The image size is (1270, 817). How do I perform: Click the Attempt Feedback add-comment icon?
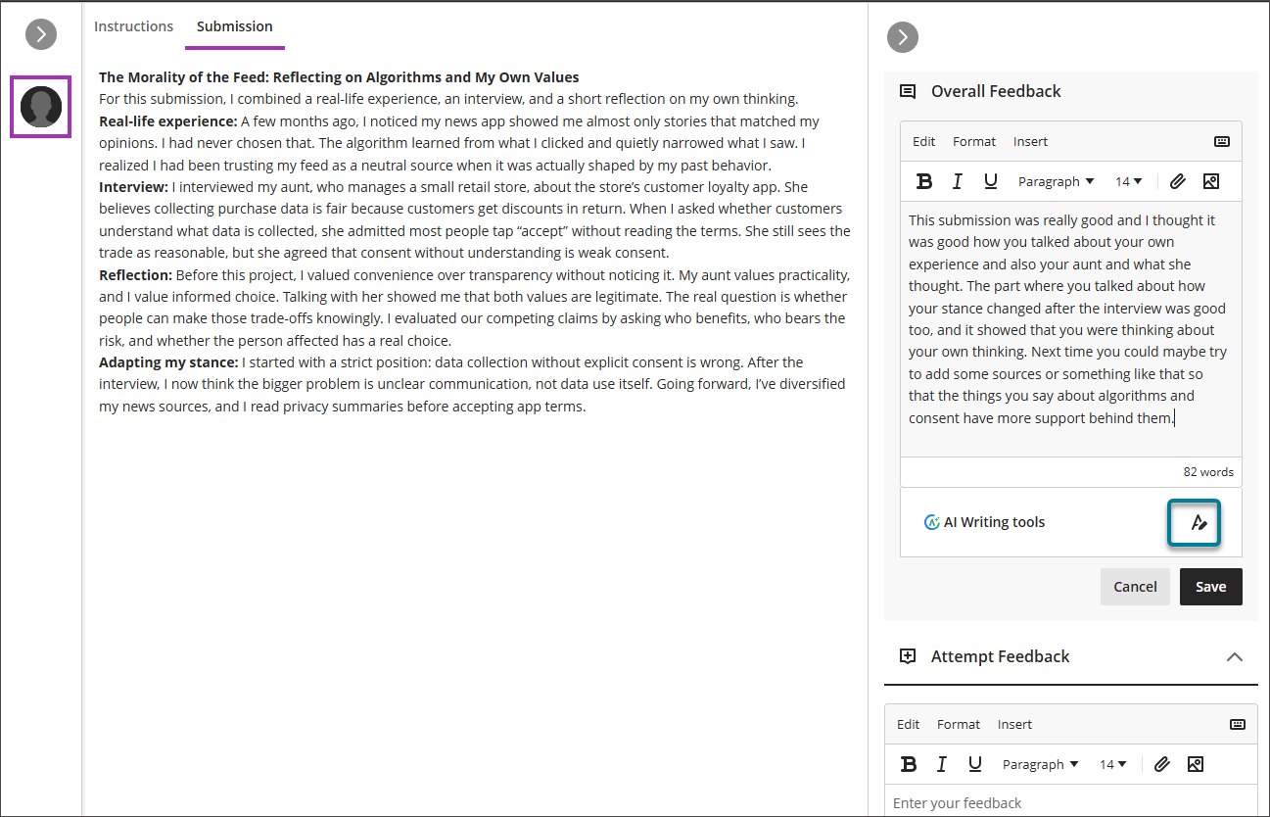coord(908,656)
